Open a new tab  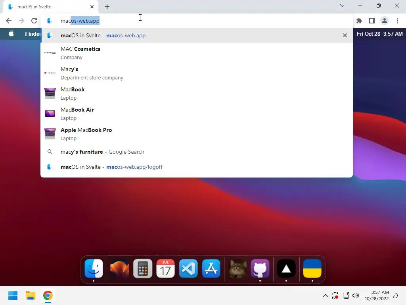(x=107, y=7)
